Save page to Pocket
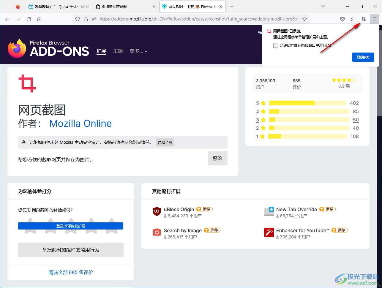Image resolution: width=382 pixels, height=288 pixels. [342, 19]
